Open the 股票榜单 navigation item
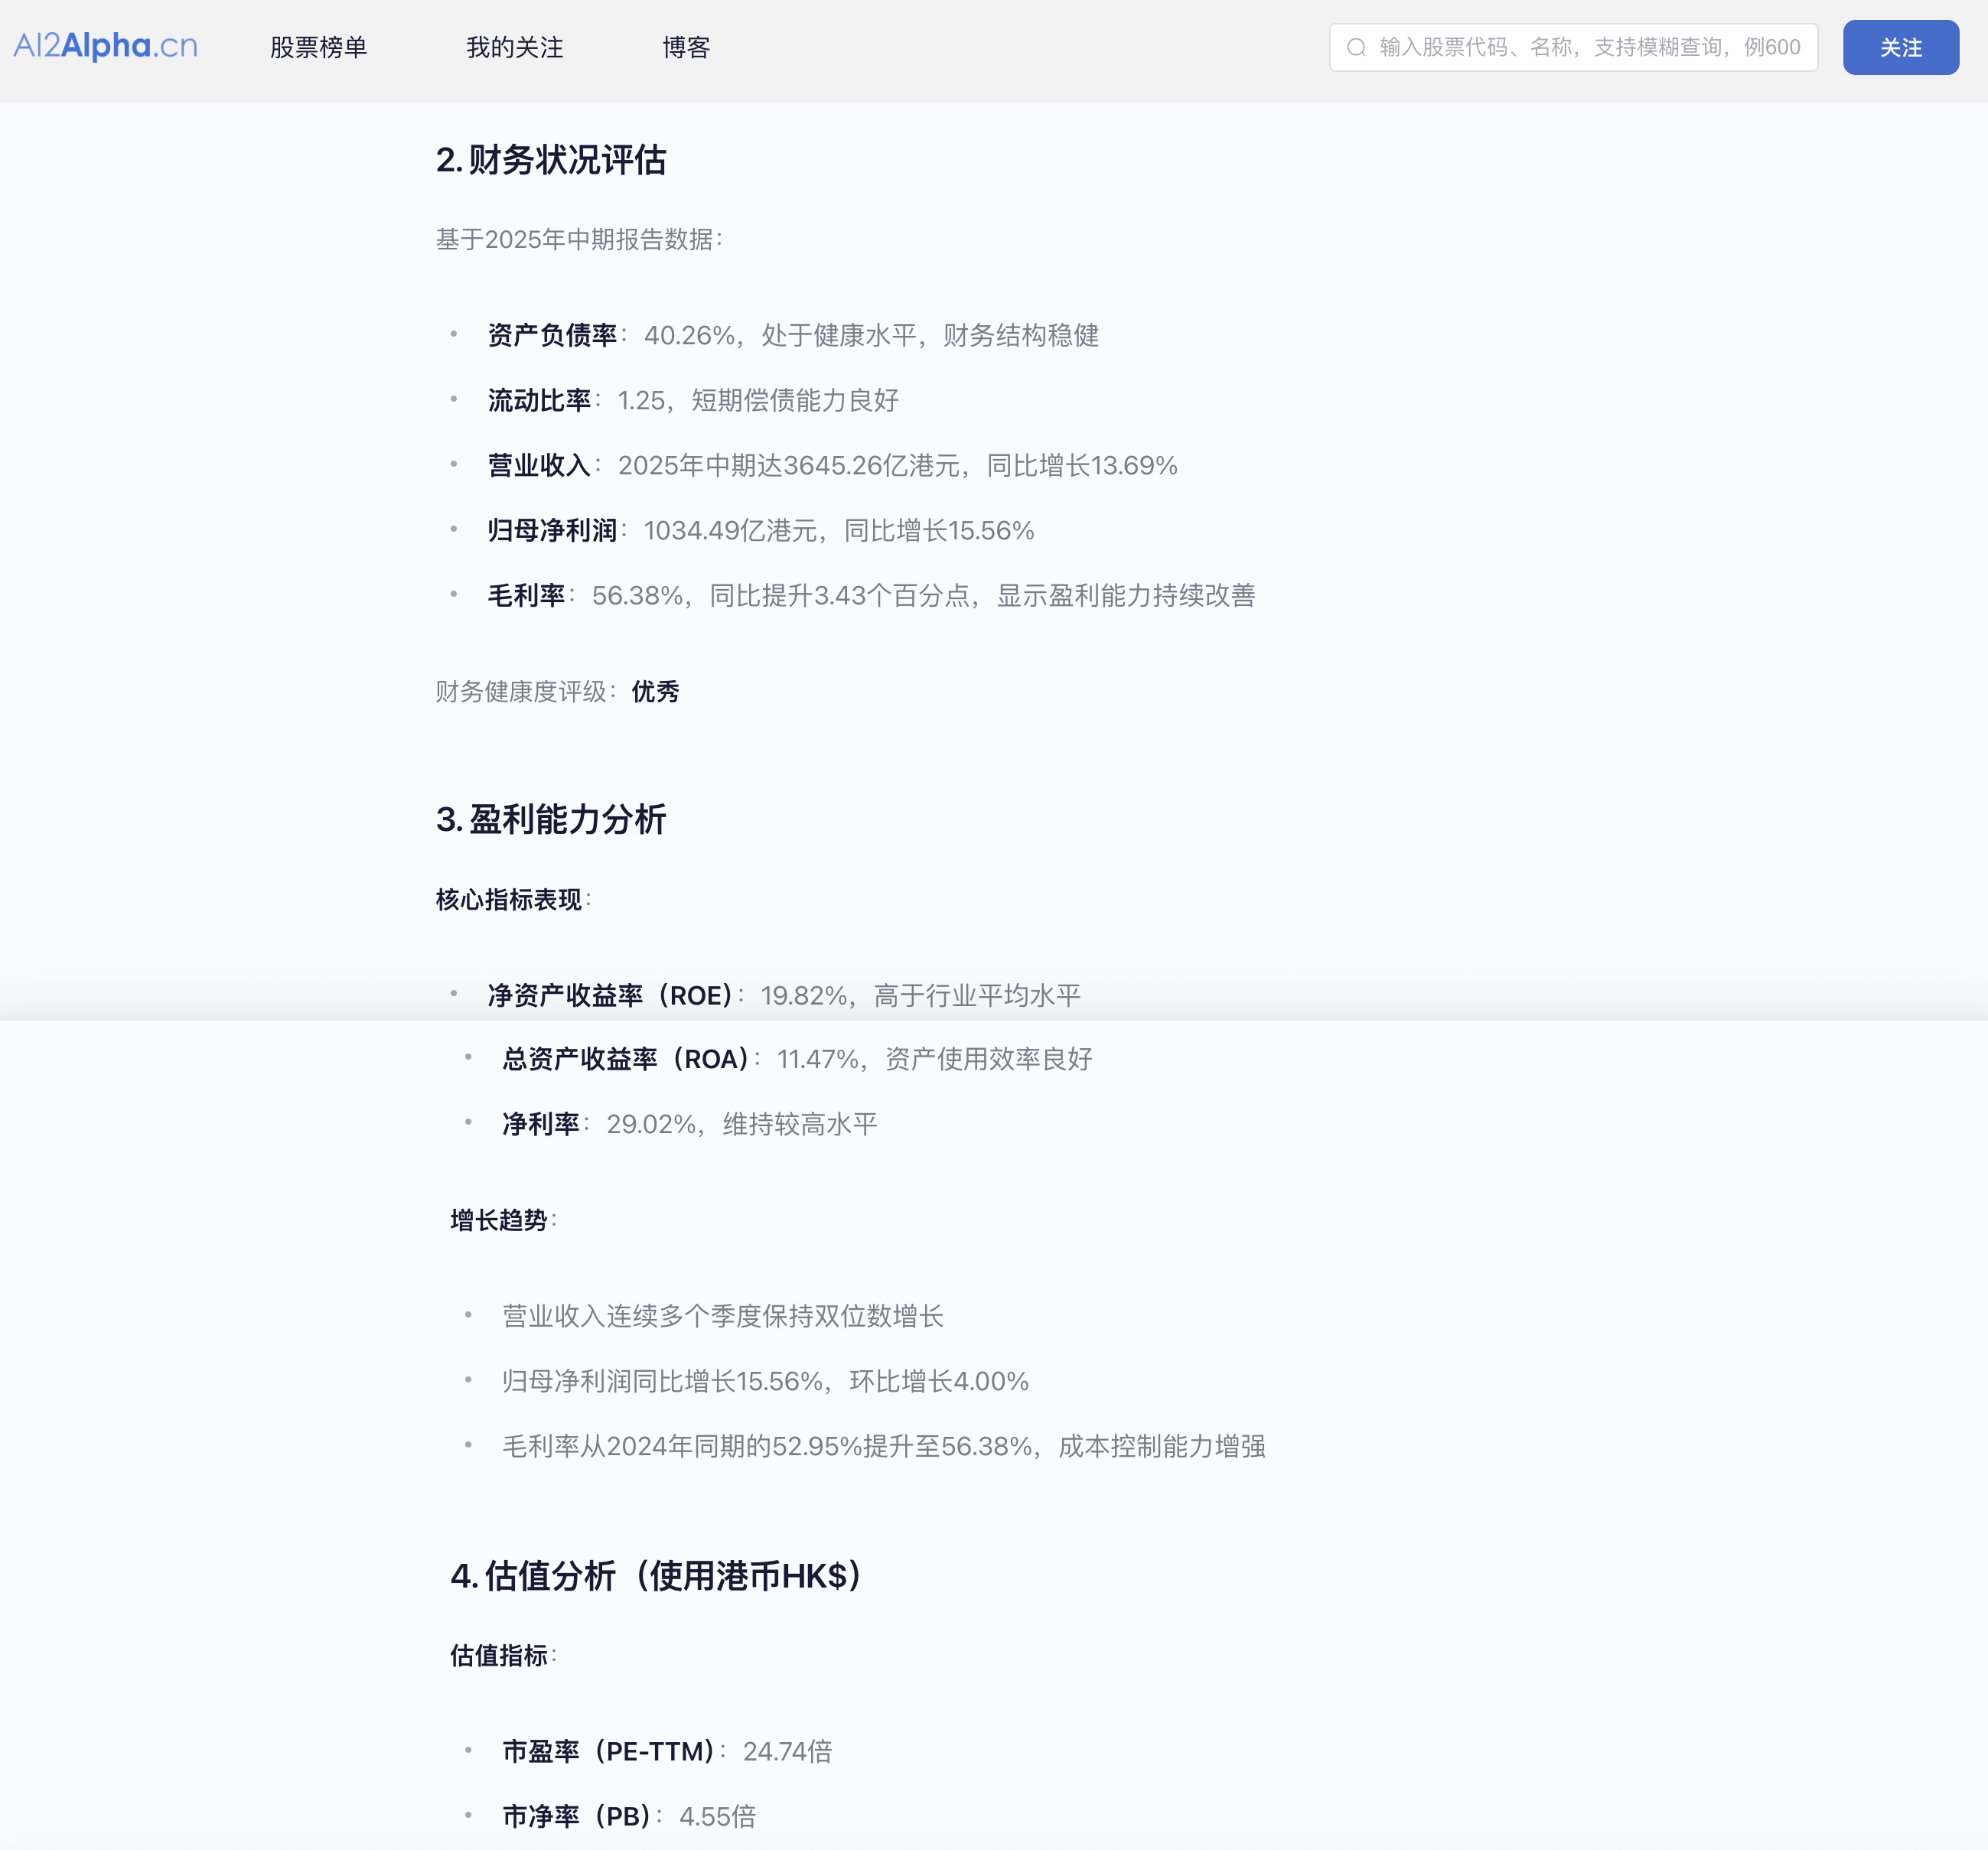The image size is (1988, 1850). [319, 47]
